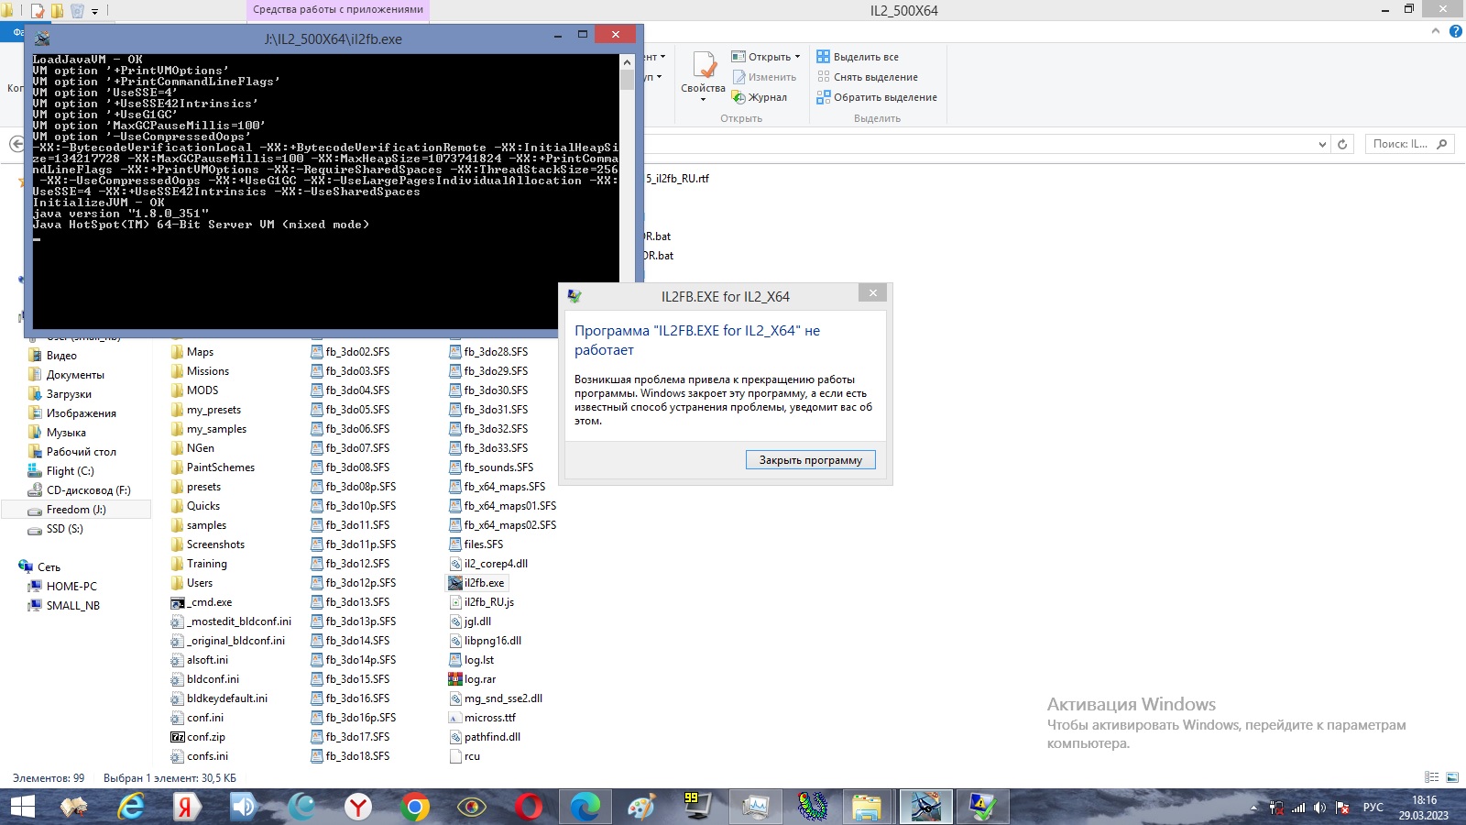Click Журнал in the ribbon
1466x825 pixels.
[760, 97]
